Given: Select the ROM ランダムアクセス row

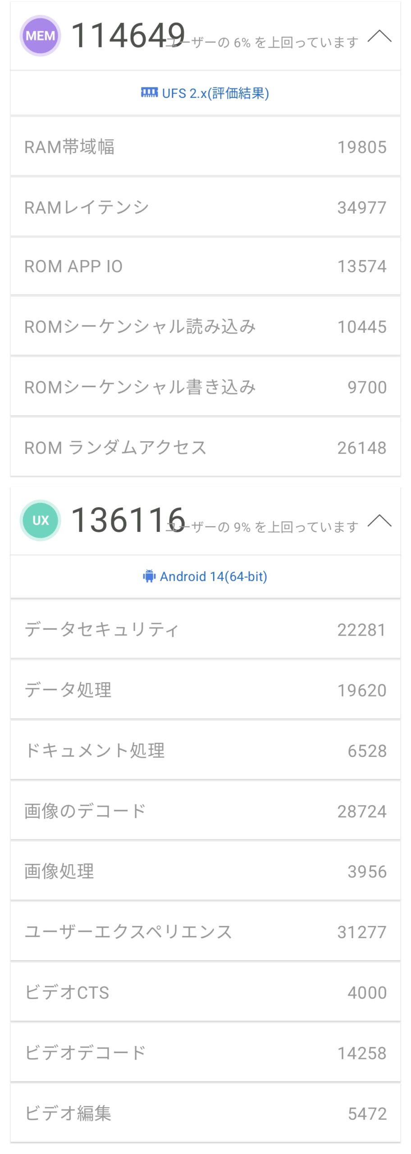Looking at the screenshot, I should (205, 447).
